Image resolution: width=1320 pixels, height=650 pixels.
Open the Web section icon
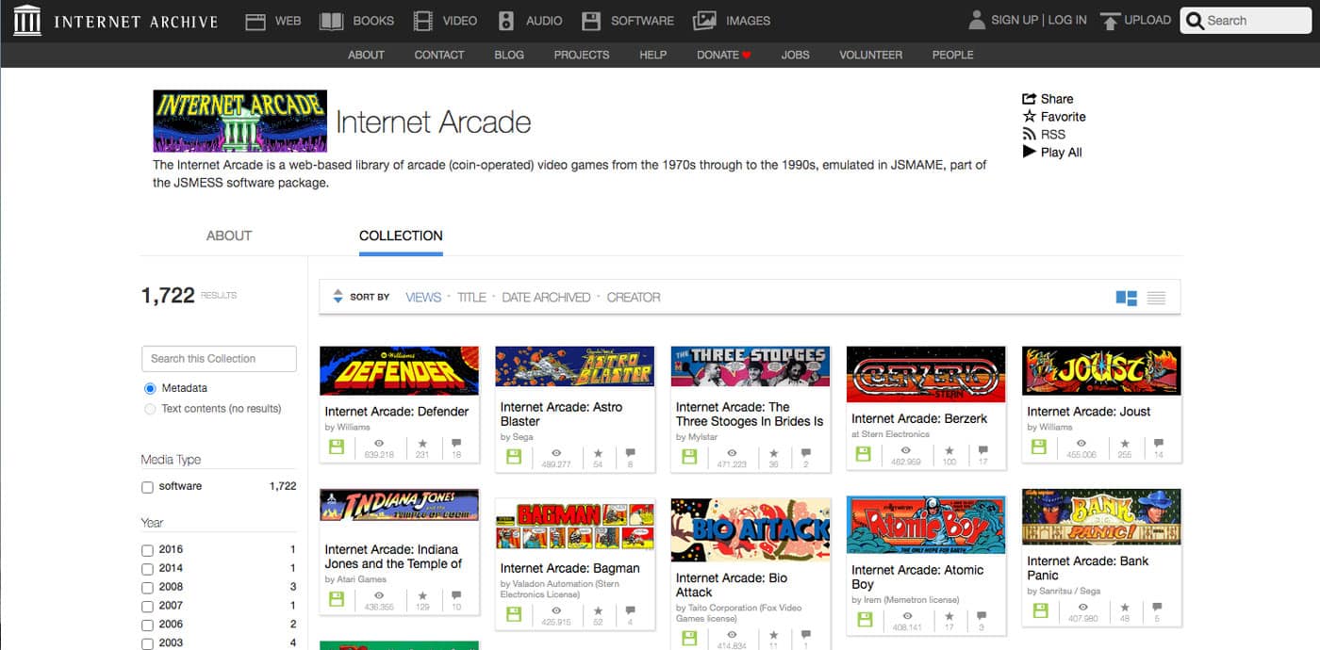[256, 21]
